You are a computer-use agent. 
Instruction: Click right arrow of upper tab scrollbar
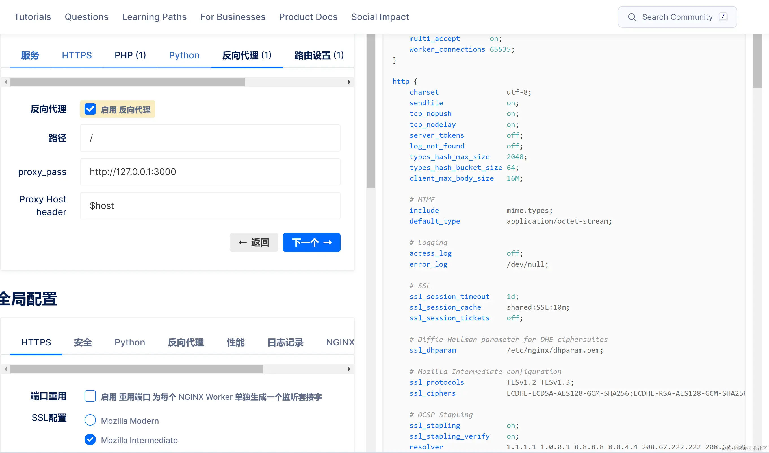tap(349, 82)
